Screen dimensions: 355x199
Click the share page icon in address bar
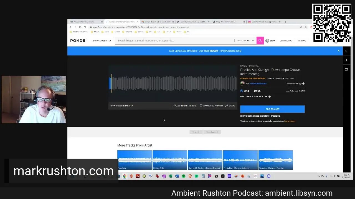(301, 27)
